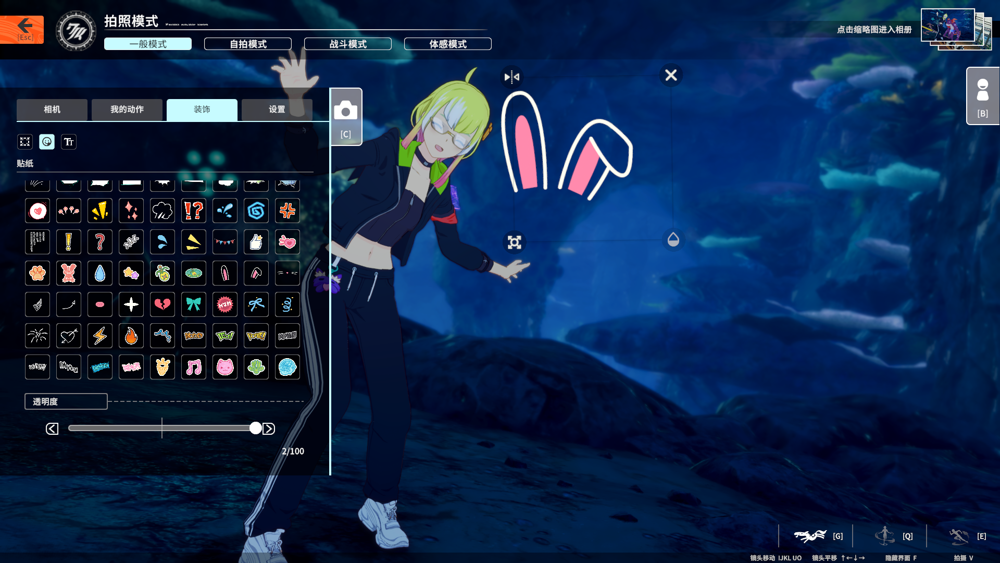Click the E action pose shortcut

tap(968, 536)
